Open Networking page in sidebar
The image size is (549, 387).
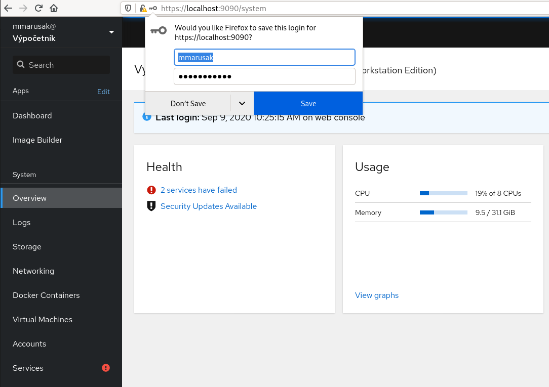point(61,271)
